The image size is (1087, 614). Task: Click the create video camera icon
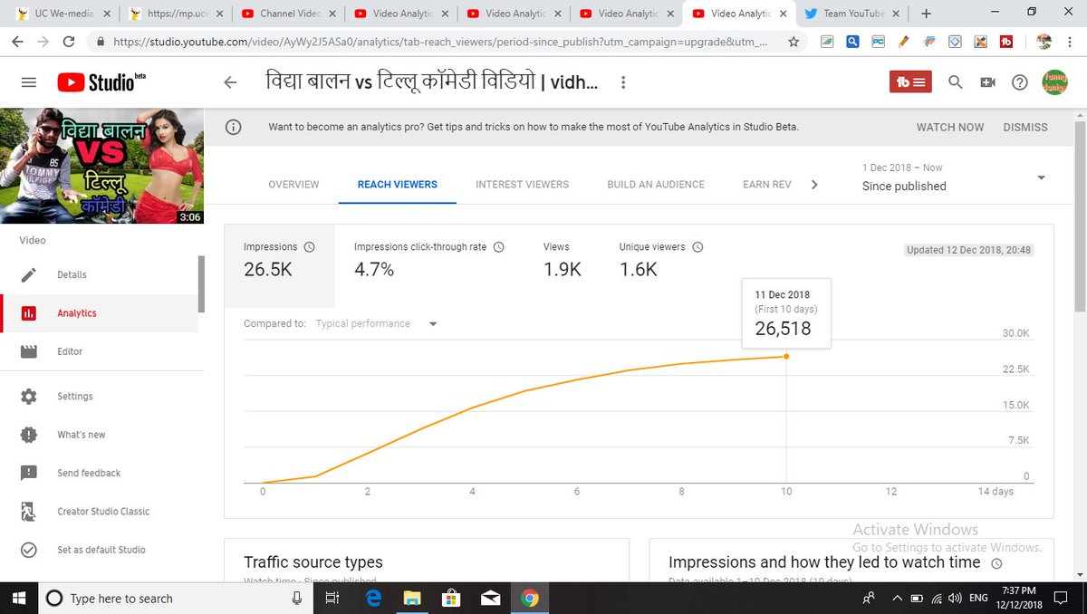click(x=987, y=82)
